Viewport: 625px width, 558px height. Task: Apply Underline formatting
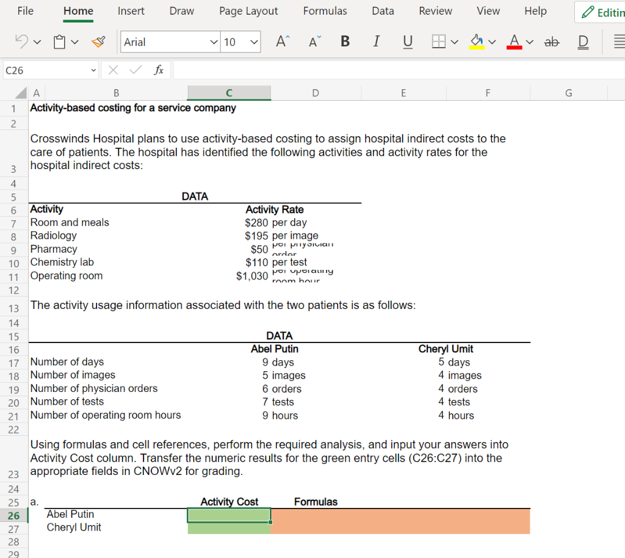click(x=408, y=42)
